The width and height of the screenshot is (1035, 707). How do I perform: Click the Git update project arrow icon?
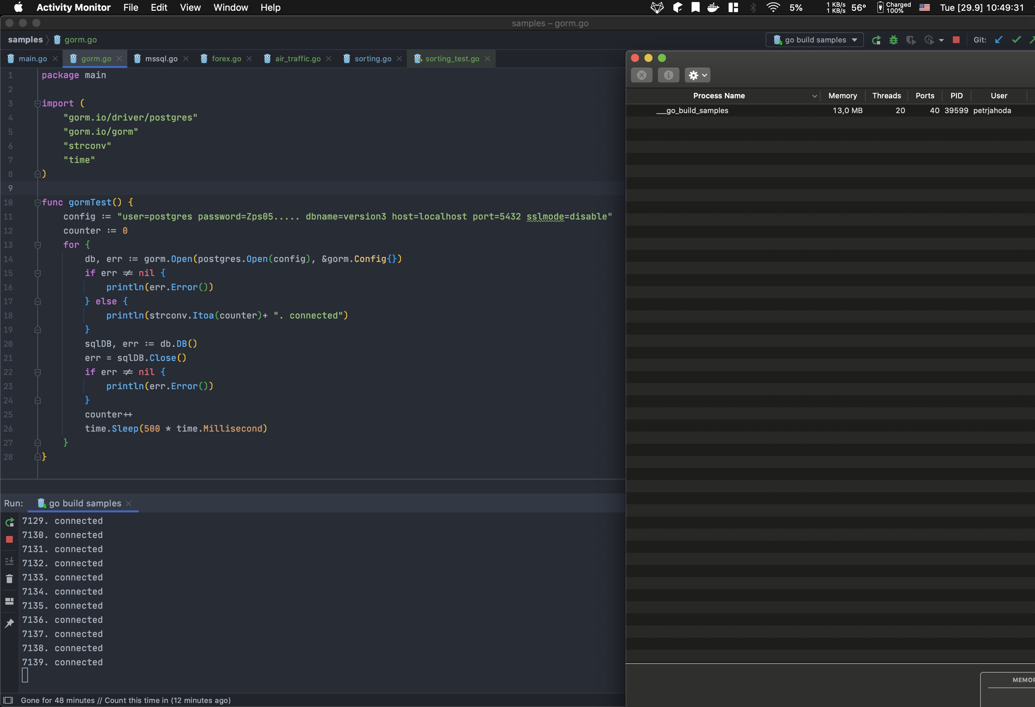coord(999,40)
